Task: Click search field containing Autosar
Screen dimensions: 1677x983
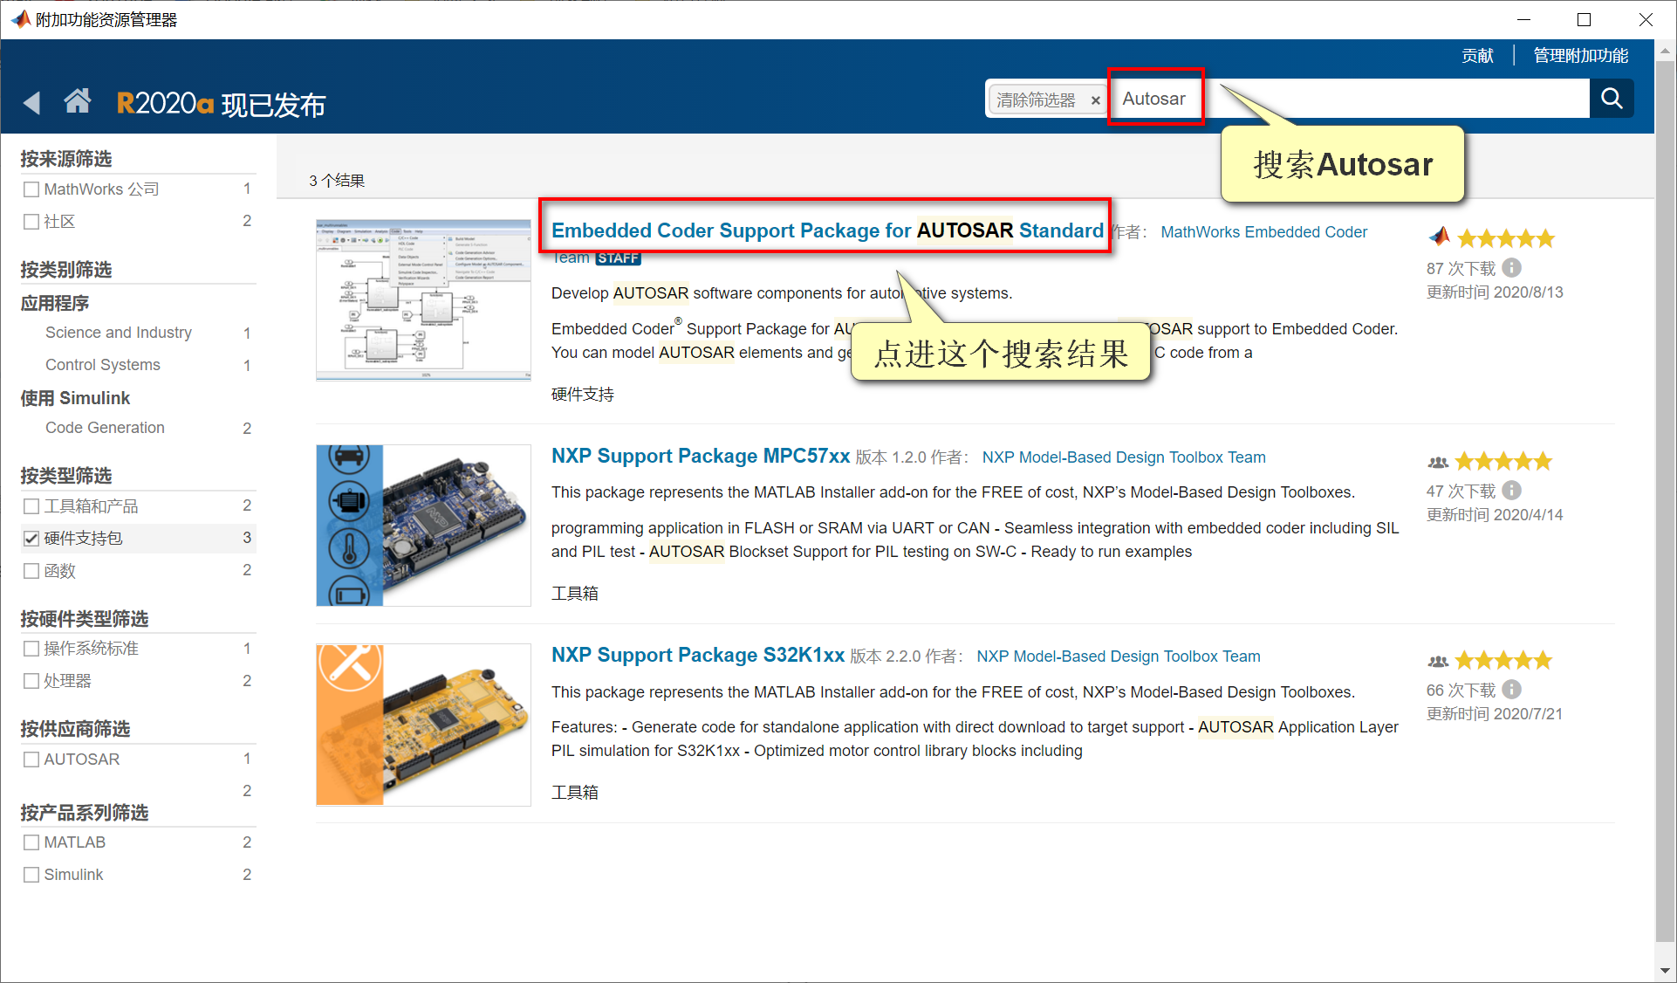Action: 1350,99
